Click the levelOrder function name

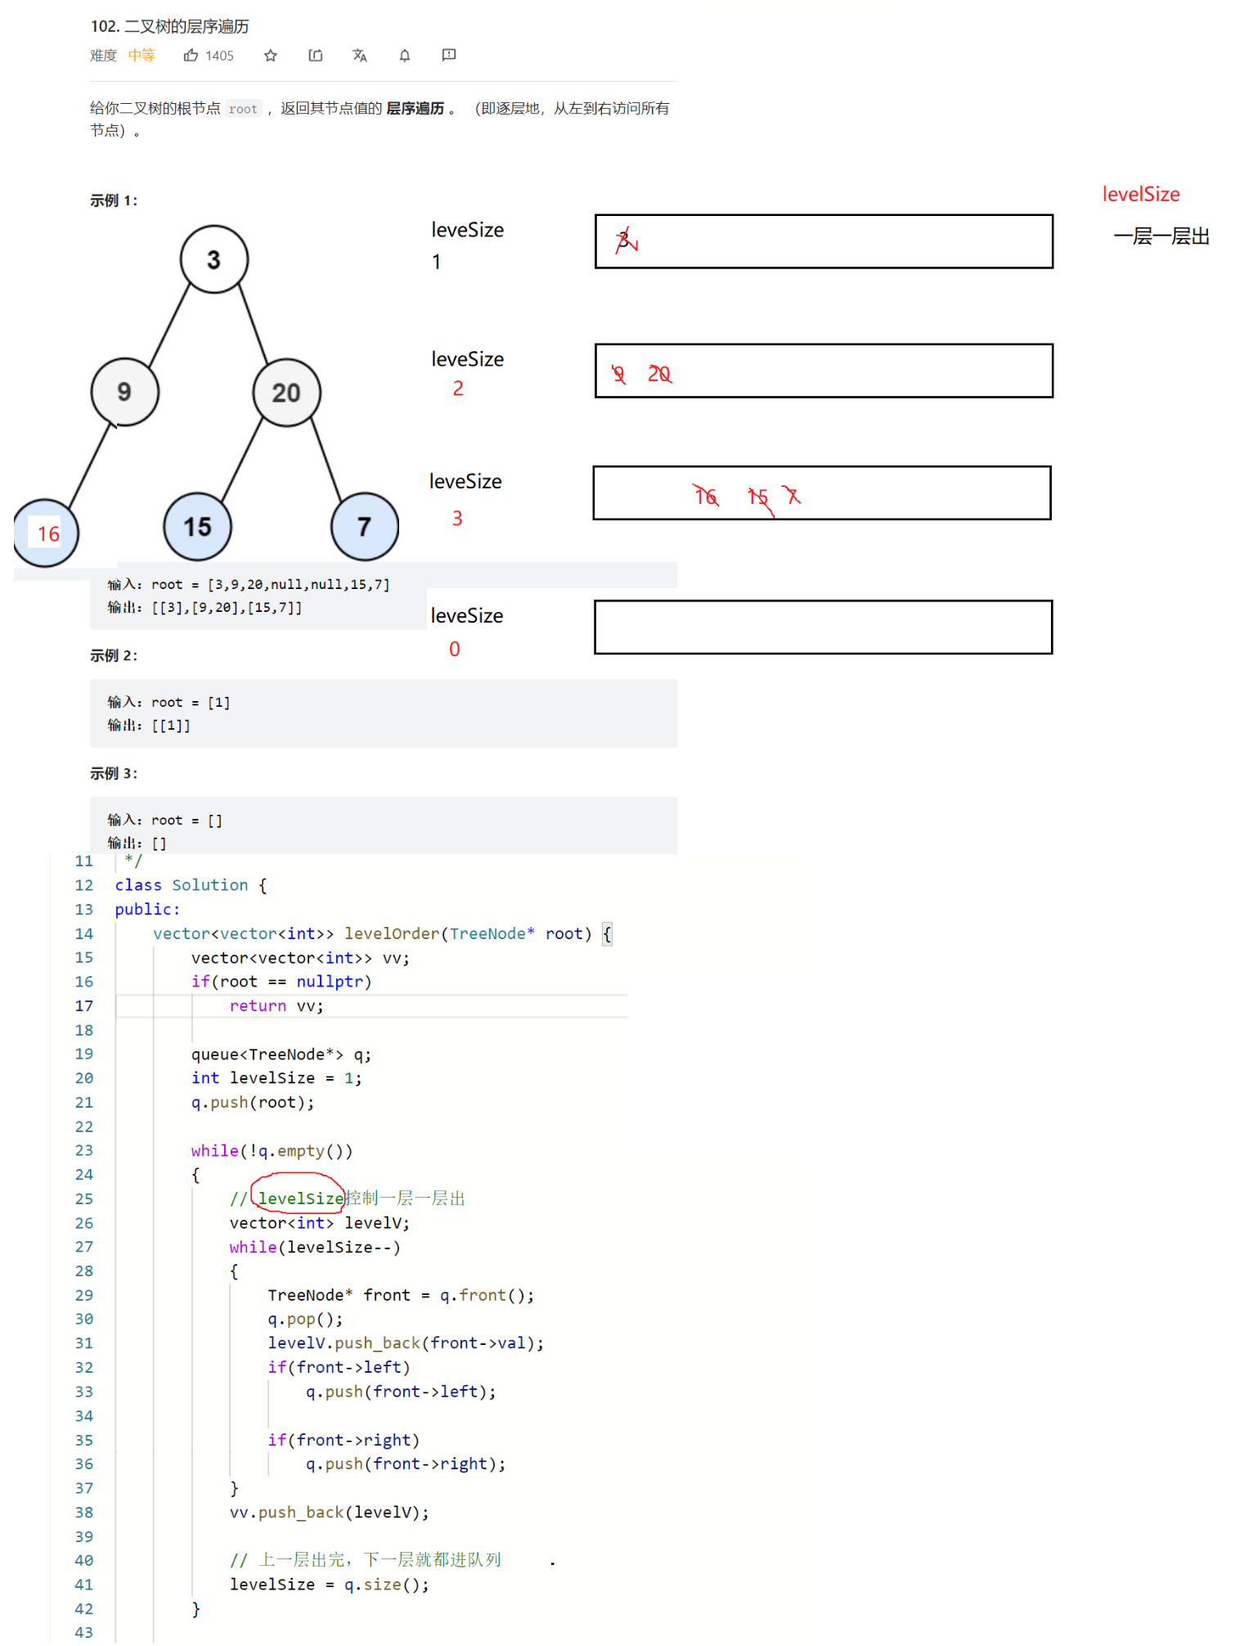392,933
